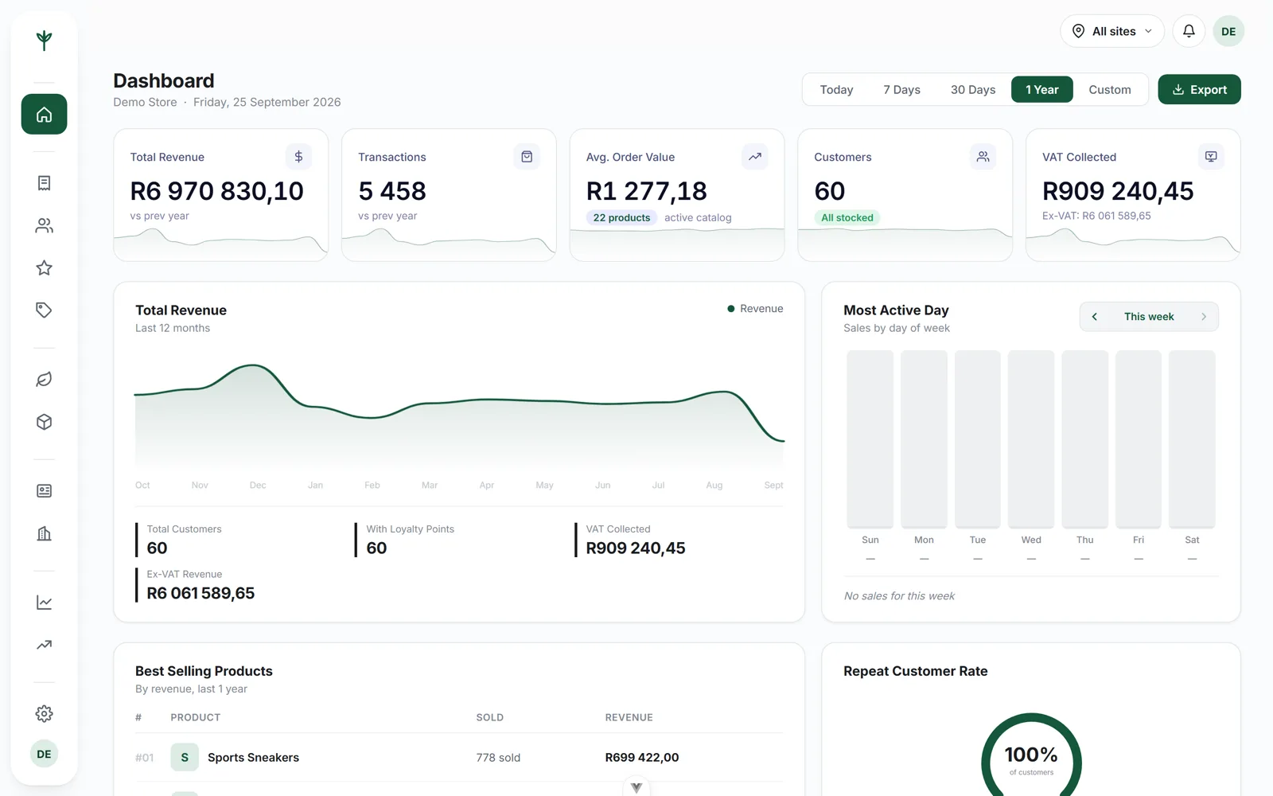Click the DE avatar at sidebar bottom
Viewport: 1273px width, 796px height.
coord(44,754)
